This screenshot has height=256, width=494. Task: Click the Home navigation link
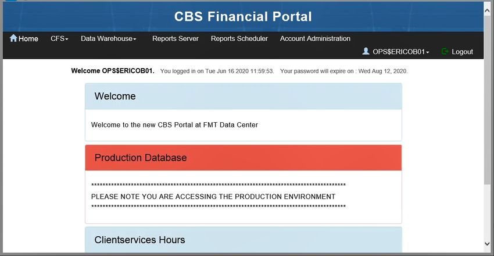(24, 38)
